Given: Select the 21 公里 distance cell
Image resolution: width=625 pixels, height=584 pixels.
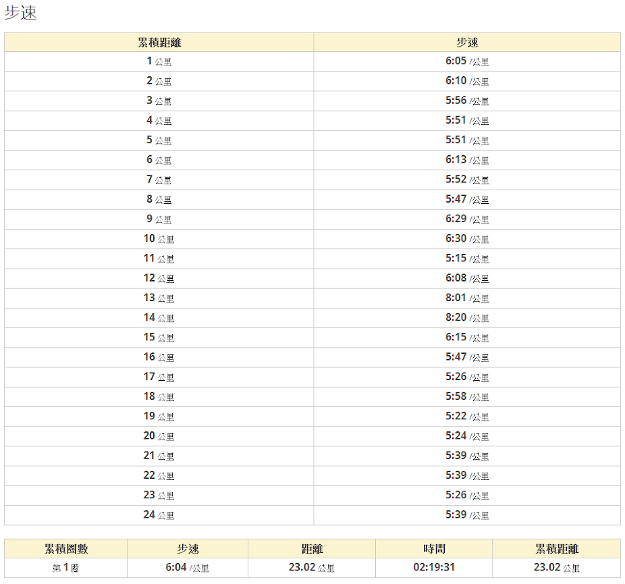Looking at the screenshot, I should coord(159,456).
